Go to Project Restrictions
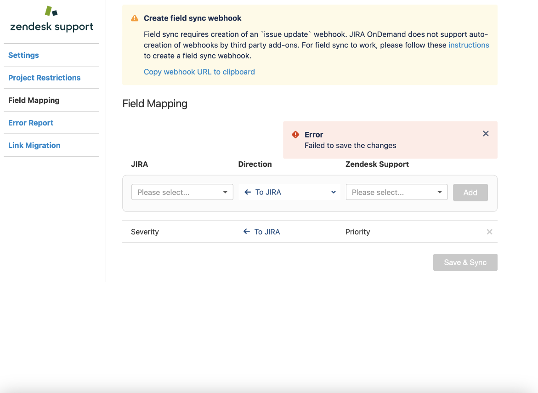Viewport: 538px width, 393px height. (44, 78)
